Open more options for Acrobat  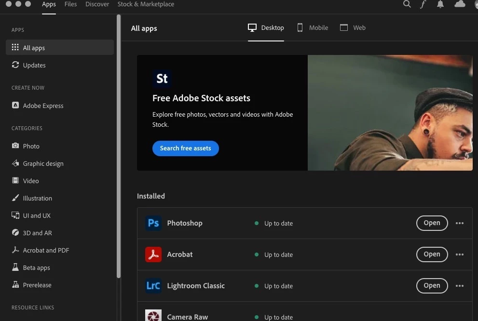460,254
